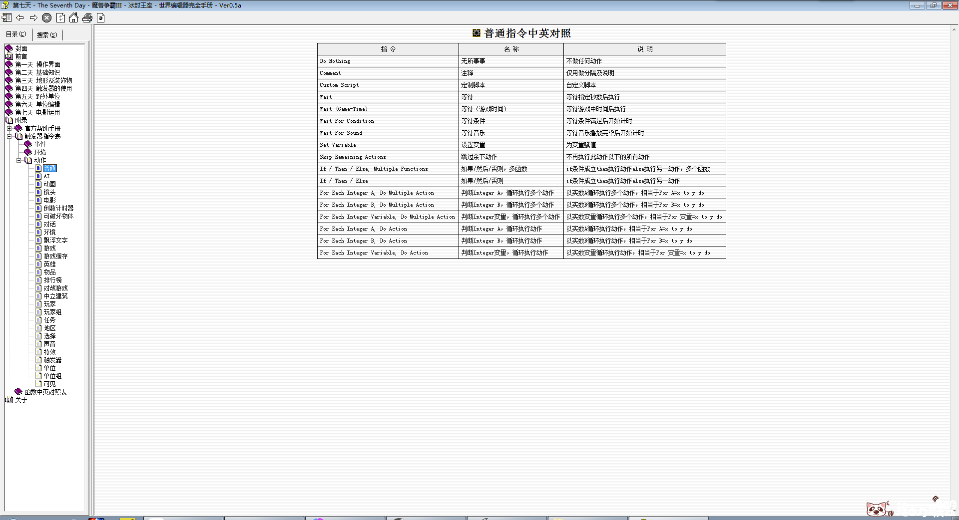Switch to the 目录(C) tab
Image resolution: width=959 pixels, height=520 pixels.
tap(16, 34)
